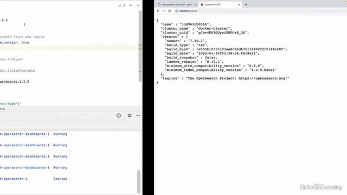Reload the localhost:9200 page

[170, 11]
